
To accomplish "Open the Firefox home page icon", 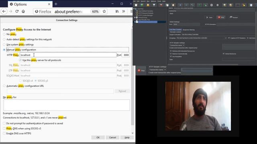I will (23, 12).
